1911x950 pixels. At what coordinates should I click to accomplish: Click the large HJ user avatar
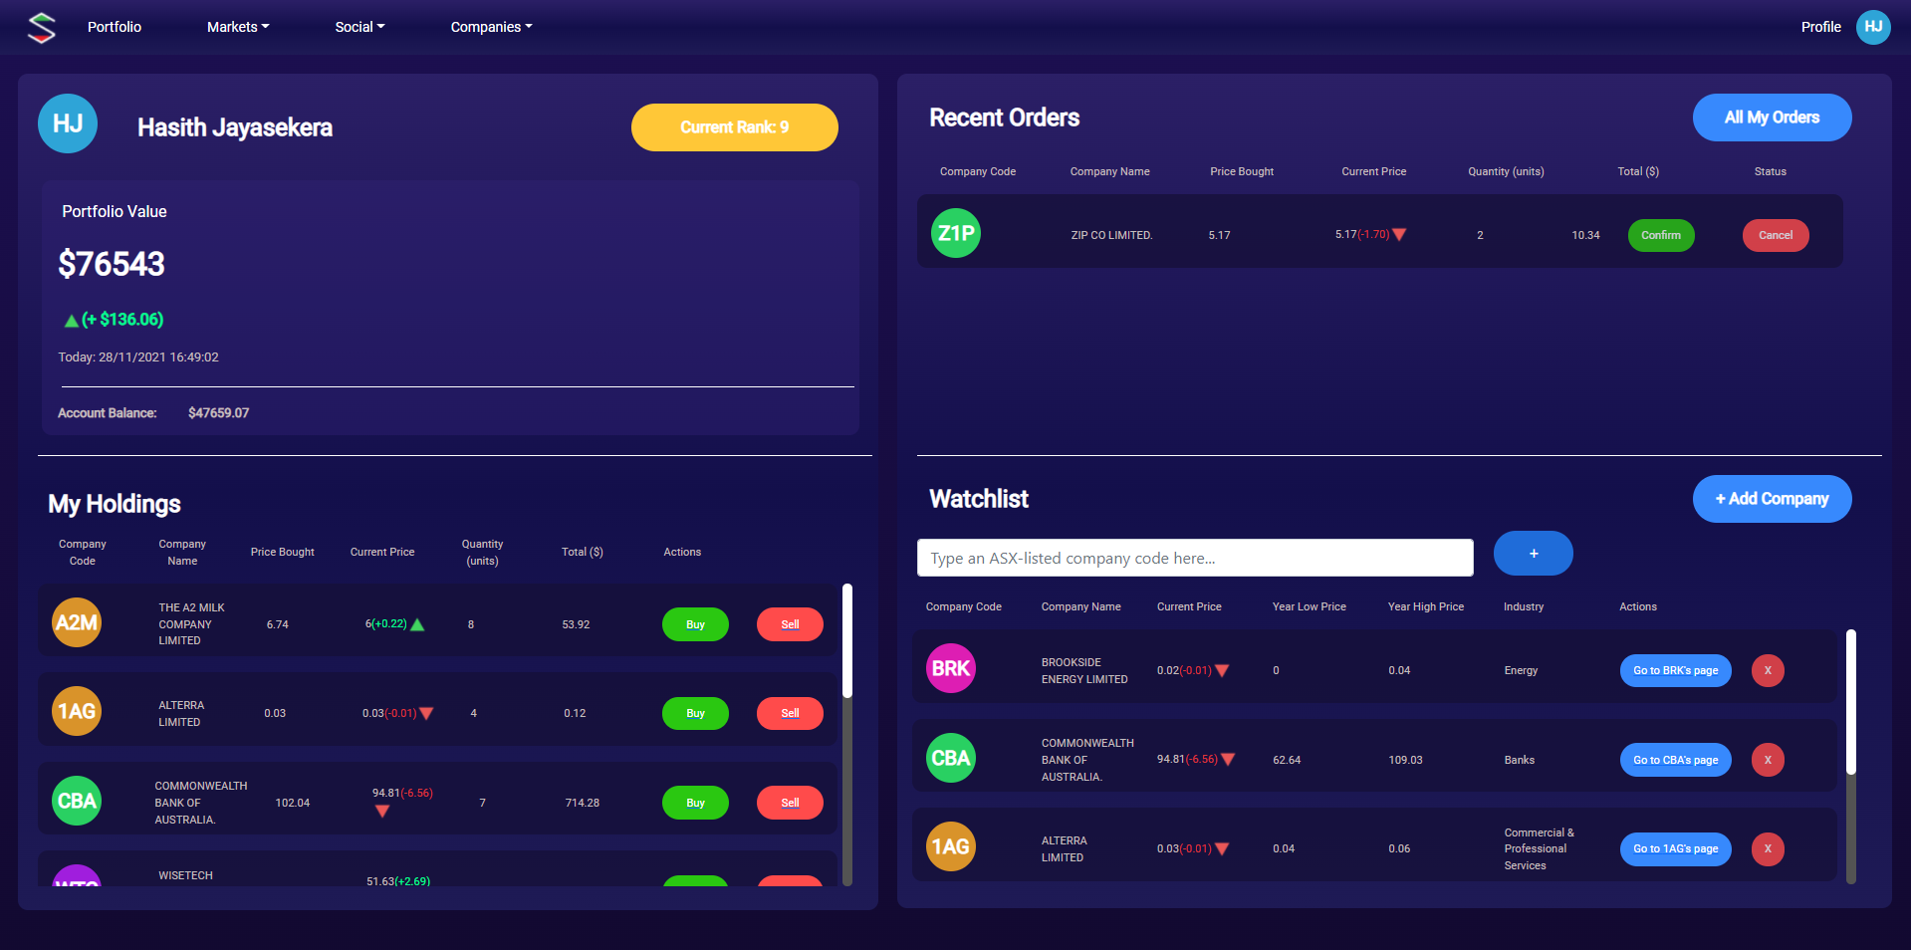68,123
